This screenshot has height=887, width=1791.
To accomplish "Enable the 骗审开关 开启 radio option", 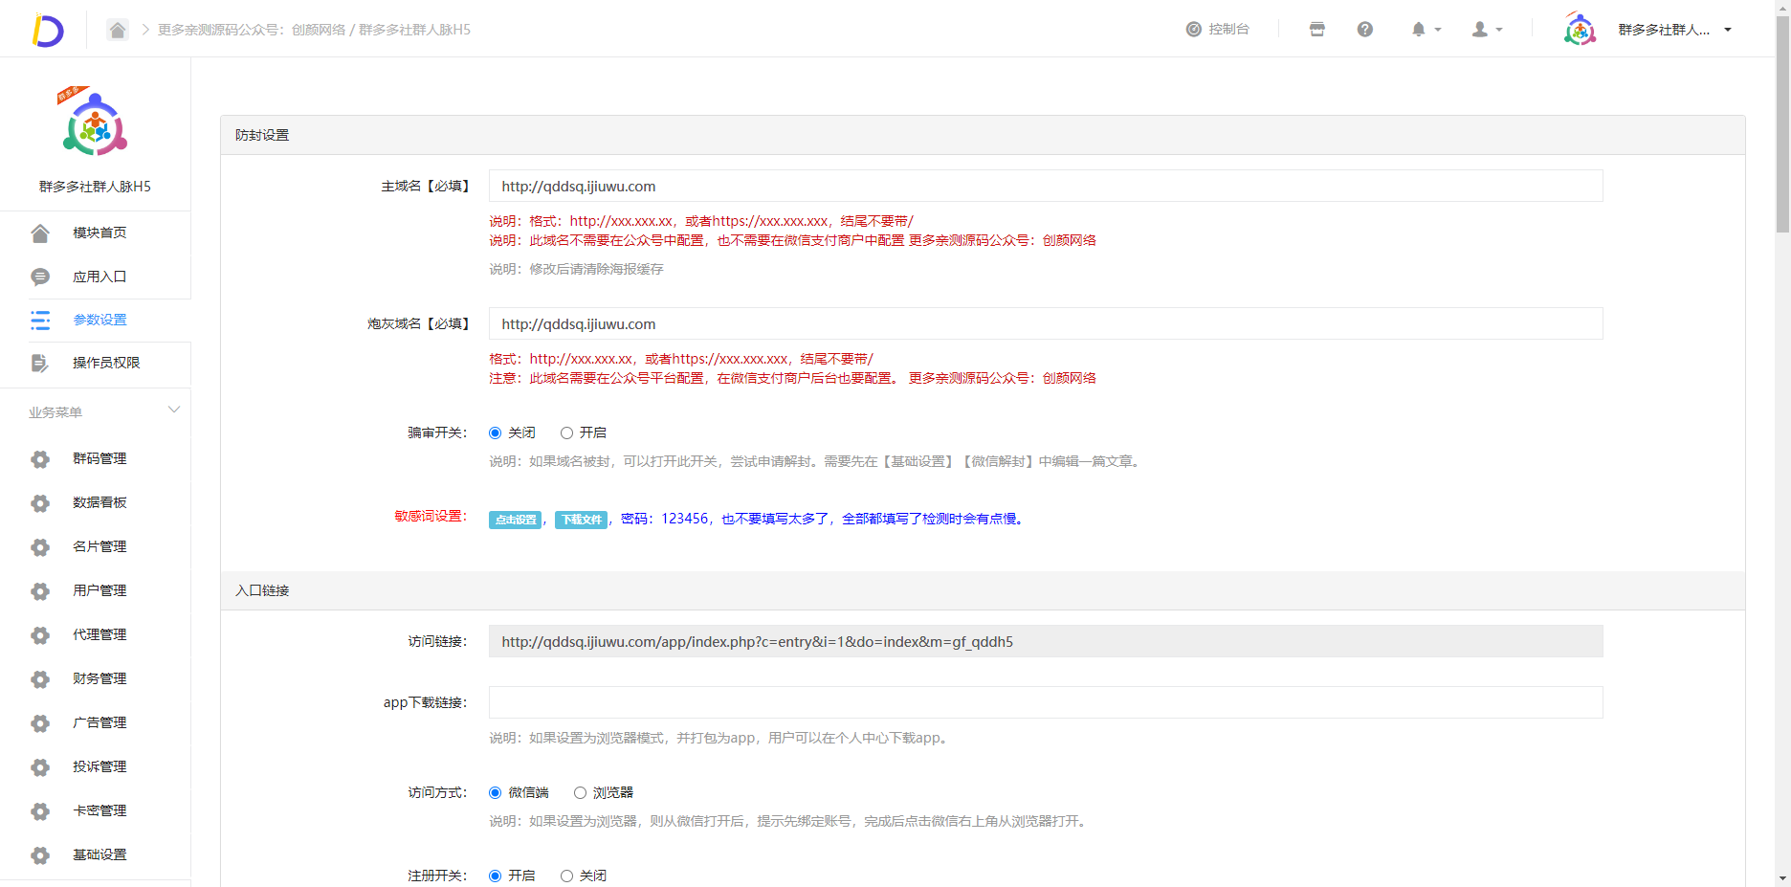I will [x=566, y=433].
